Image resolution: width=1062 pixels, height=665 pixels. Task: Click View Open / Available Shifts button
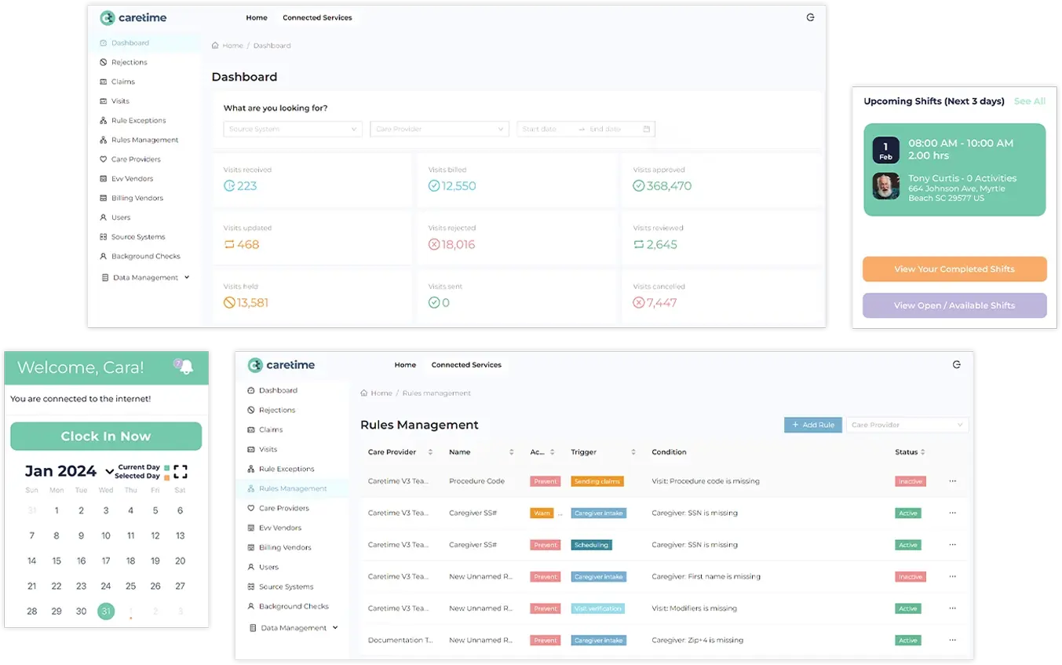(x=954, y=305)
